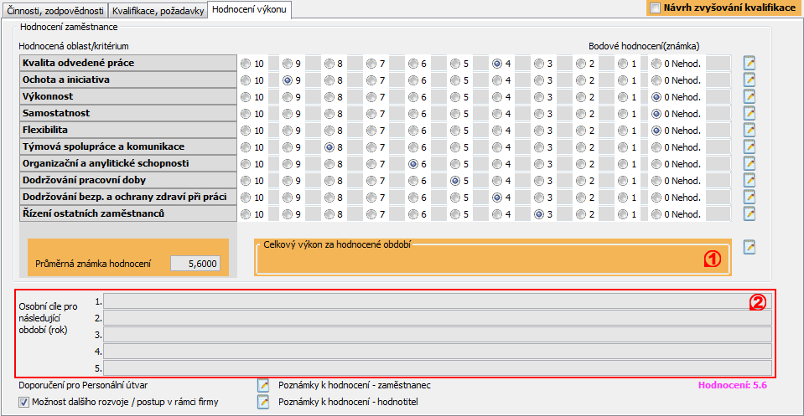Set Výkonnost rating to 5

tap(454, 97)
